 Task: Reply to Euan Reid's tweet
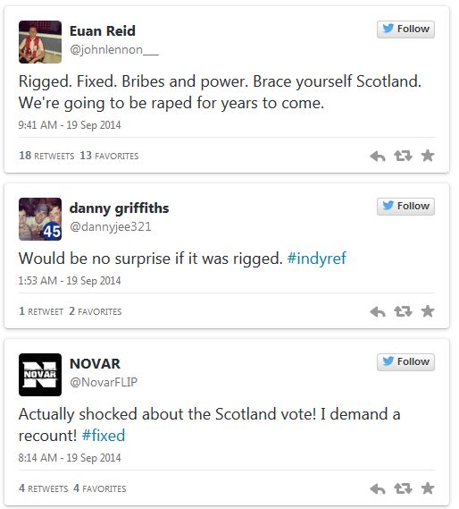click(x=378, y=157)
